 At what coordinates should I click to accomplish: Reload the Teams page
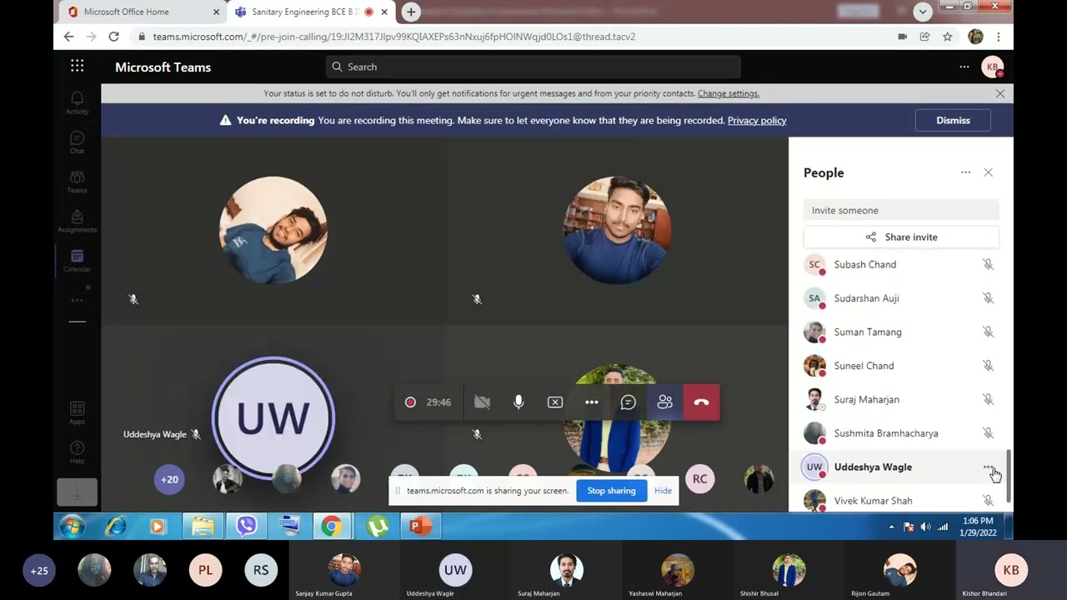coord(113,37)
